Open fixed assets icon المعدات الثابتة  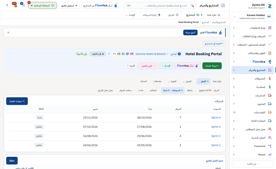coord(270,121)
